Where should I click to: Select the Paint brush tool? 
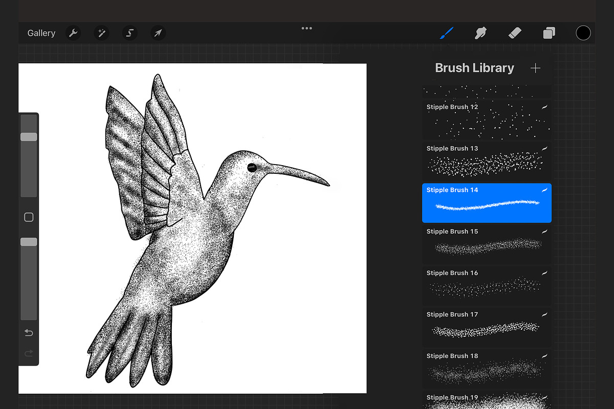click(x=446, y=33)
